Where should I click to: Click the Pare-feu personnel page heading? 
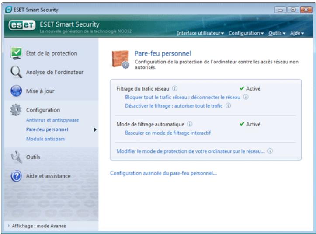(x=163, y=53)
